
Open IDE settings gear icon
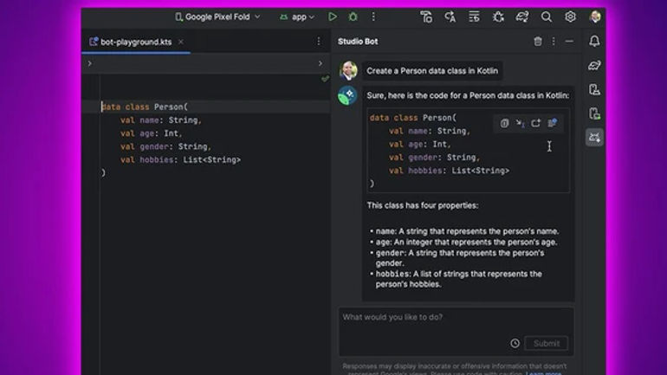[570, 16]
